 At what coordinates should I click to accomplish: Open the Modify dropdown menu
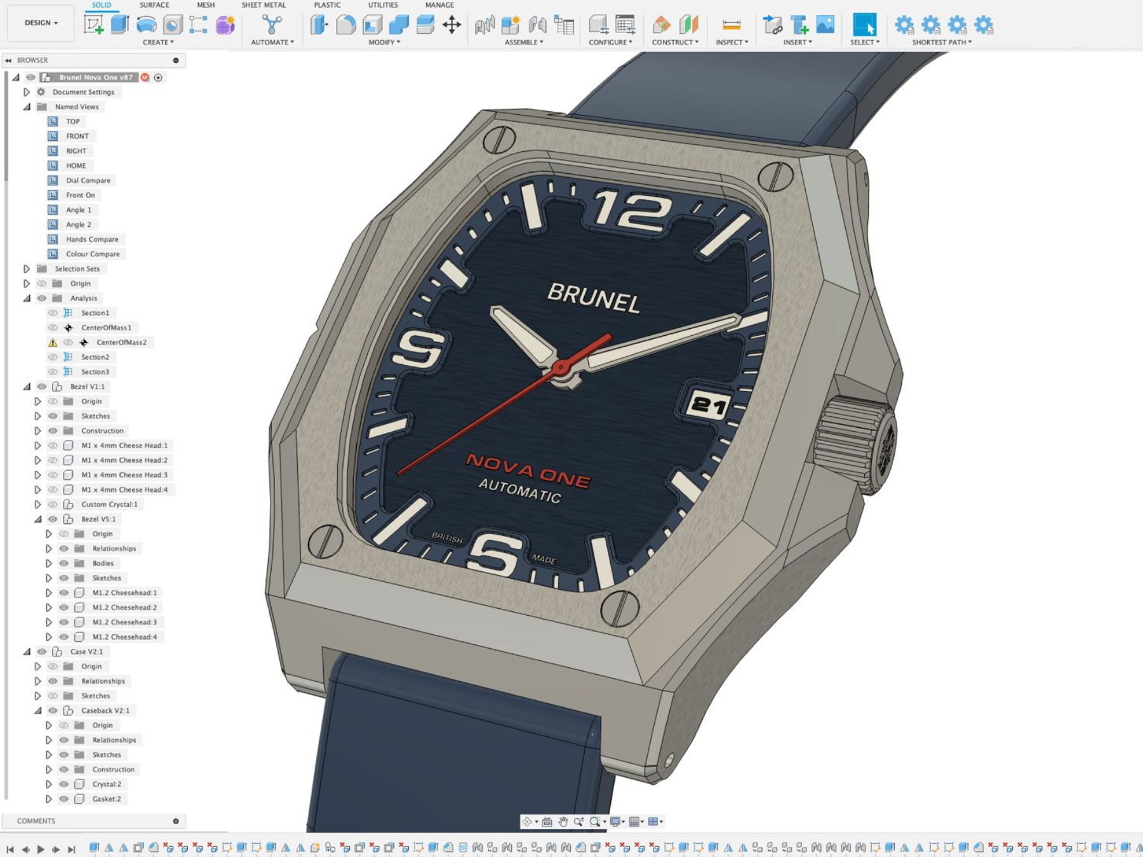click(384, 43)
